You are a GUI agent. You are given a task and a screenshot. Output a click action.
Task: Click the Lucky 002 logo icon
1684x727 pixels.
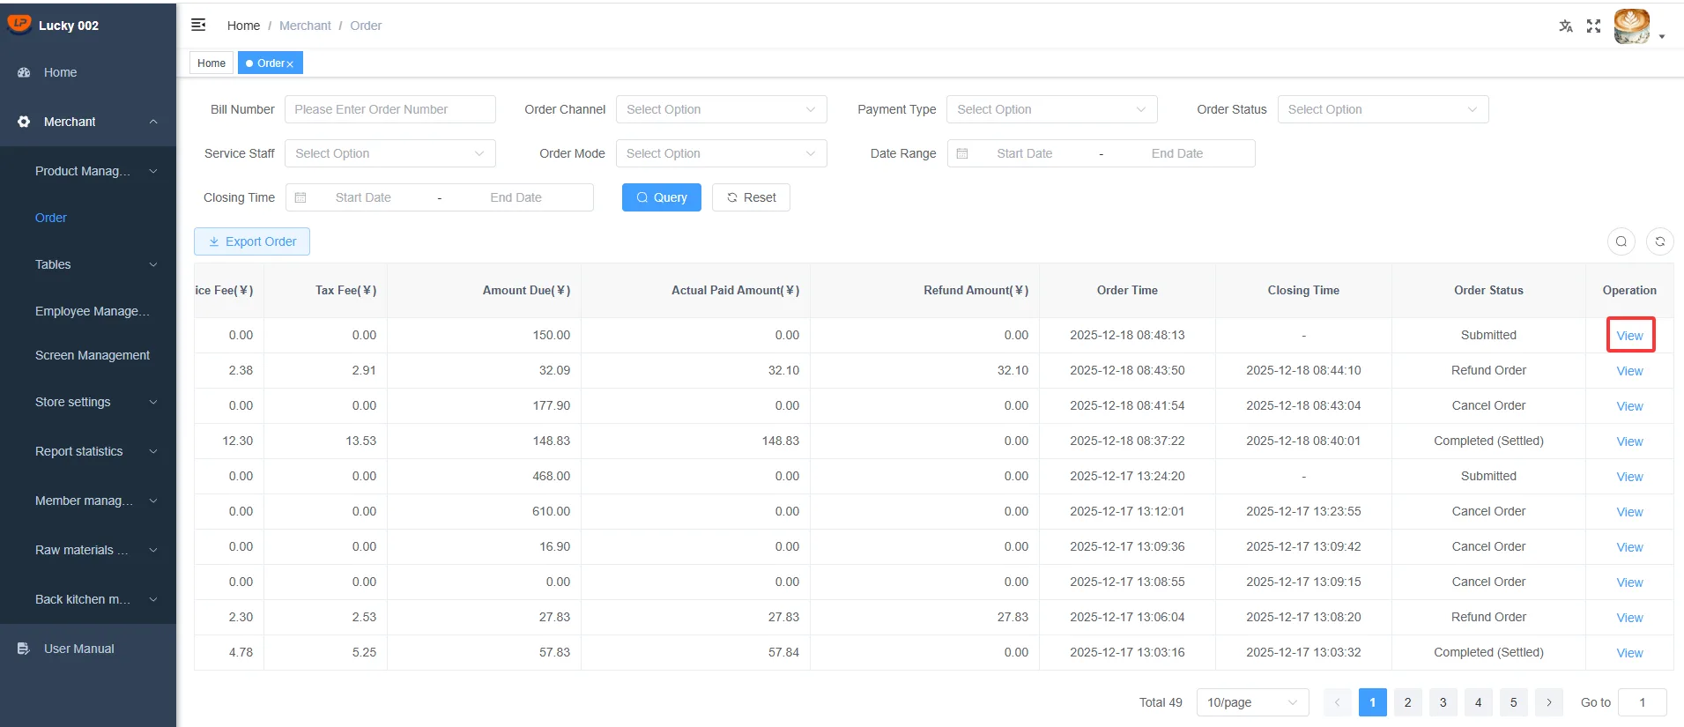point(19,24)
